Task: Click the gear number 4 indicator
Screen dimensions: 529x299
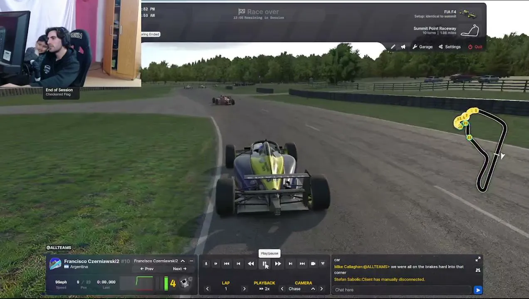Action: (173, 284)
